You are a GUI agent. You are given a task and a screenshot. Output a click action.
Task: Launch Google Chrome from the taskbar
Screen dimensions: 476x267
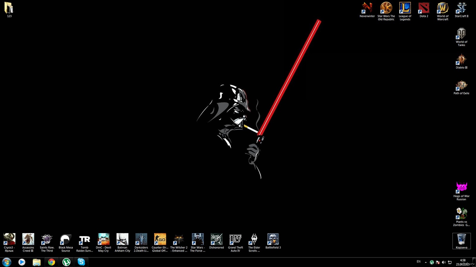[x=51, y=262]
